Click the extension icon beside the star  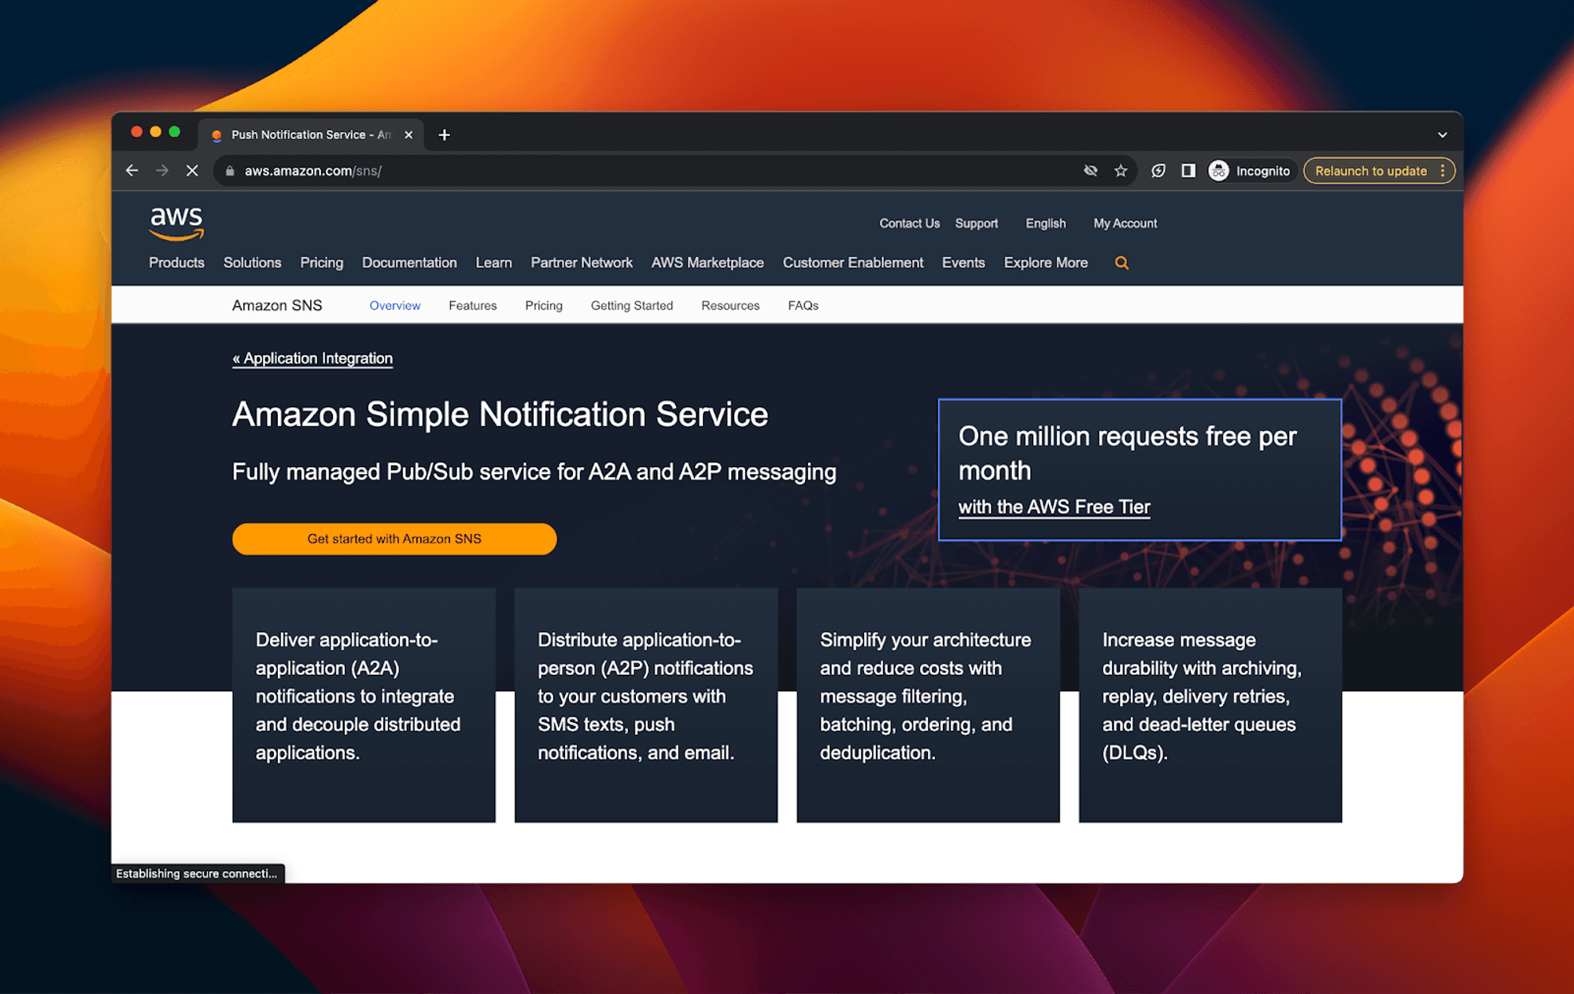[1158, 171]
